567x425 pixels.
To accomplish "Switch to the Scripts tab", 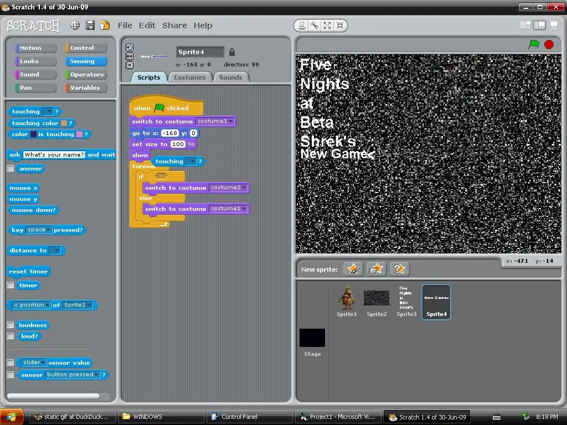I will [x=148, y=77].
